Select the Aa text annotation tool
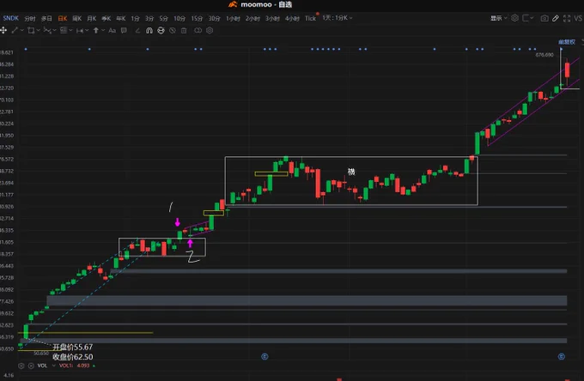The height and width of the screenshot is (381, 584). (113, 31)
